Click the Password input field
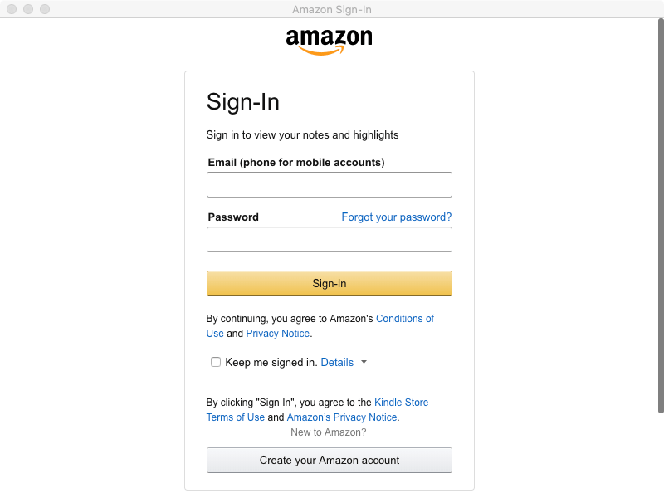This screenshot has height=498, width=664. point(329,239)
